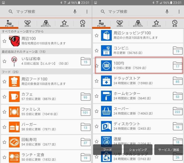Screen dimensions: 184x163
Task: Favorite バーガー with its star
Action: pyautogui.click(x=4, y=127)
